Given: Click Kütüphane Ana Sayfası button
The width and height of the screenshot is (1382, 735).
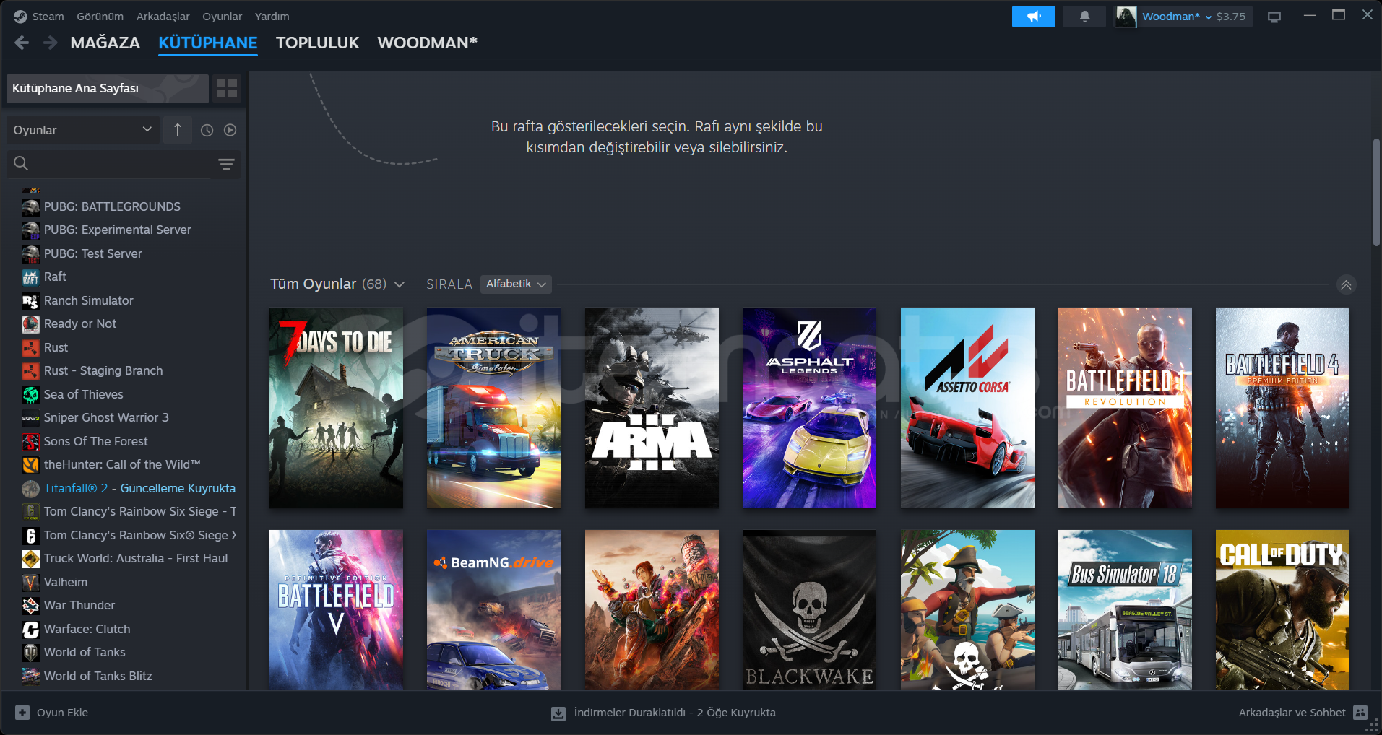Looking at the screenshot, I should point(108,88).
